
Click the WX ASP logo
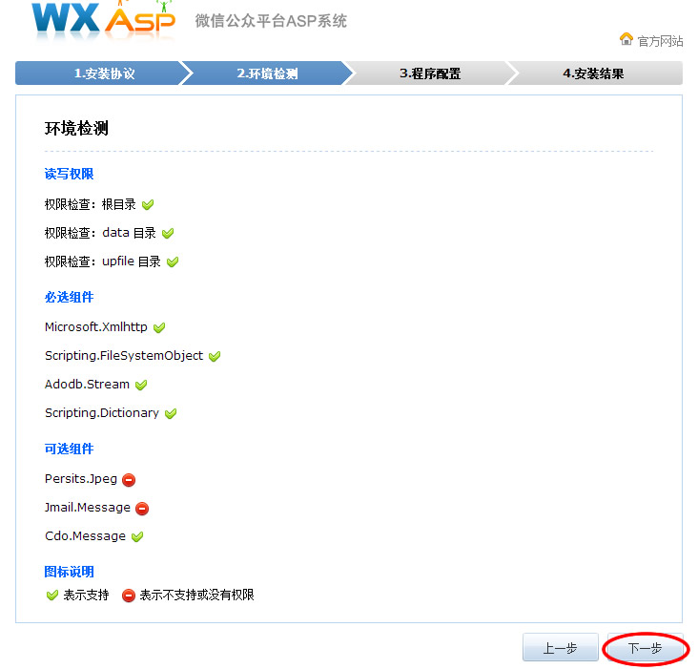click(x=103, y=19)
